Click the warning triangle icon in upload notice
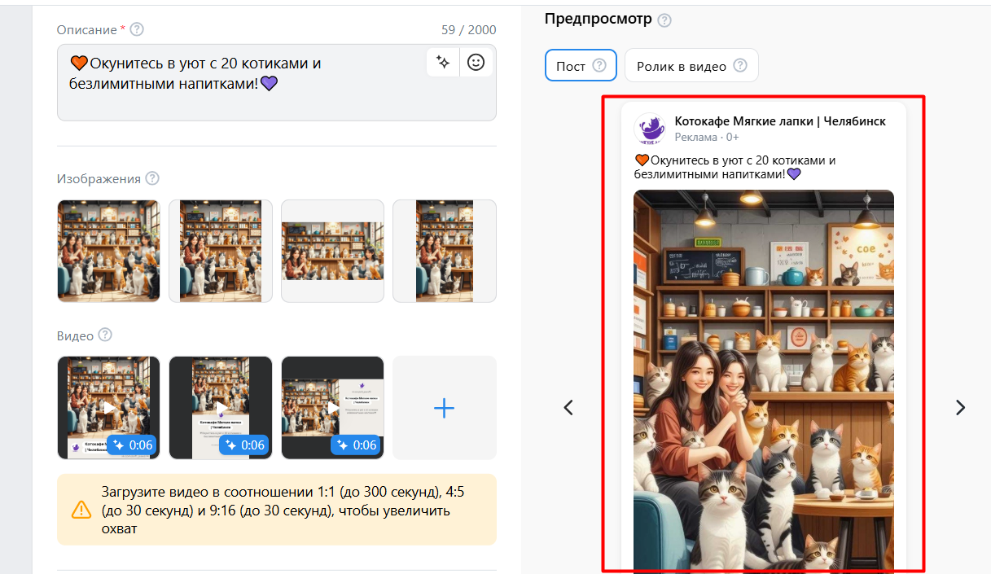Viewport: 991px width, 574px height. pyautogui.click(x=81, y=510)
